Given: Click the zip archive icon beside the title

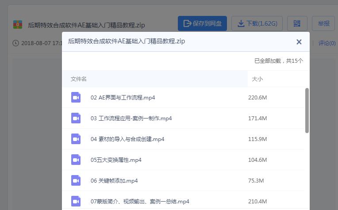Looking at the screenshot, I should point(18,24).
